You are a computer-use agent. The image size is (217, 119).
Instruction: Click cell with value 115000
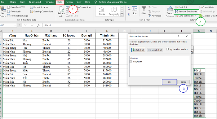click(107, 40)
